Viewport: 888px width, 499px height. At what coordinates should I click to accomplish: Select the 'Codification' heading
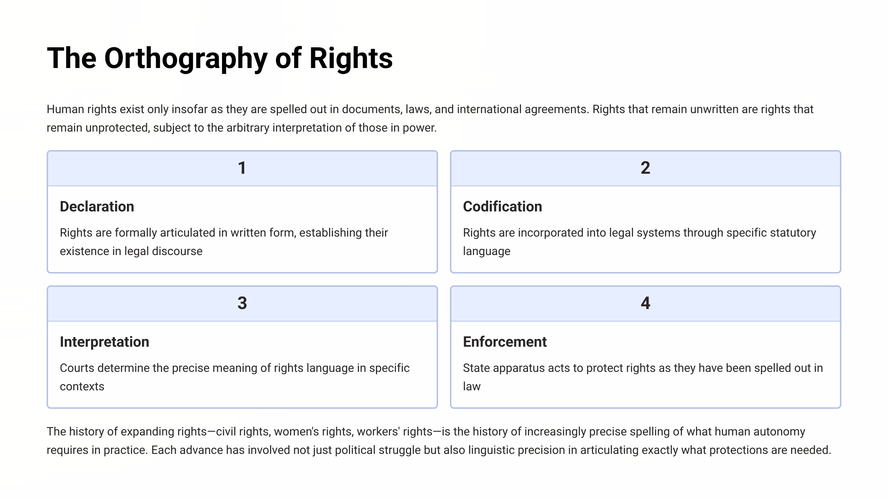(x=502, y=207)
